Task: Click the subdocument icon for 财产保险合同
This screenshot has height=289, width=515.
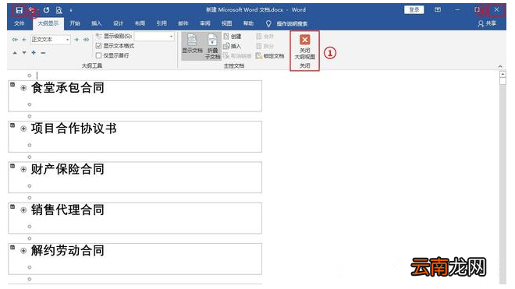Action: [x=12, y=166]
